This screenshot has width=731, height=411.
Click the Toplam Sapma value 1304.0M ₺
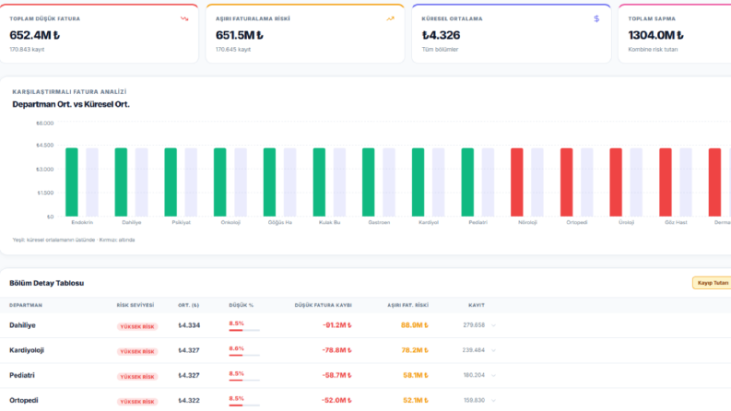(x=656, y=35)
